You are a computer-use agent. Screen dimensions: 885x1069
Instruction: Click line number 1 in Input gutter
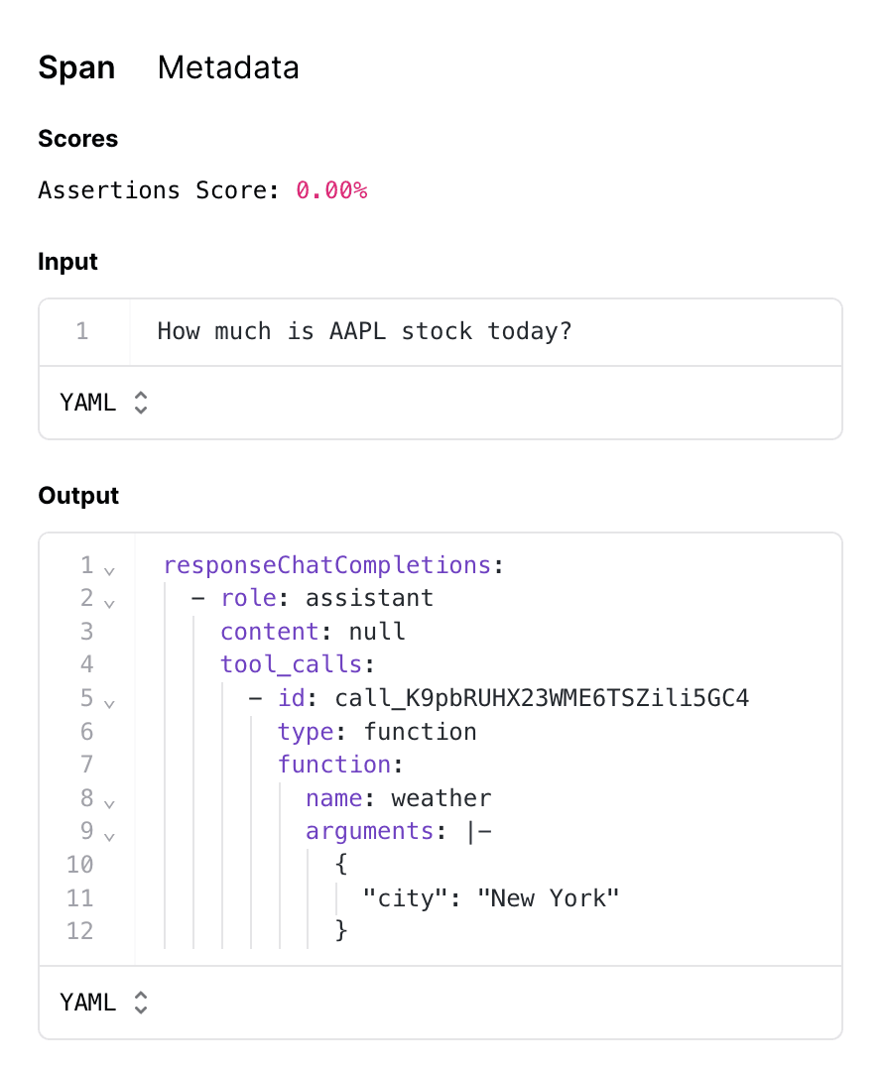[x=82, y=331]
